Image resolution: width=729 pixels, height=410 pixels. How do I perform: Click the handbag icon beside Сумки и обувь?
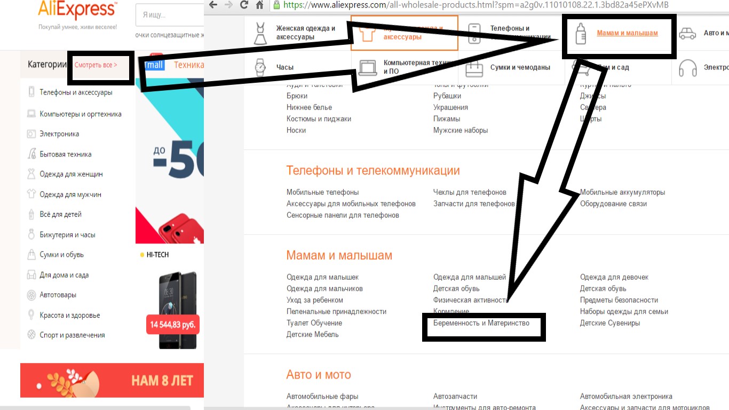coord(31,255)
